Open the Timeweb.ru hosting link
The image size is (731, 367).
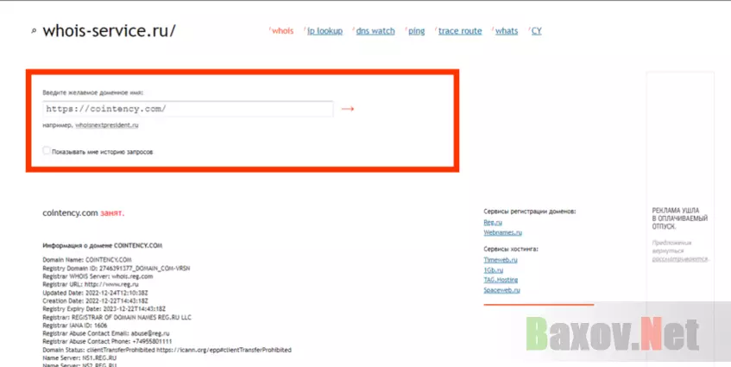(501, 260)
